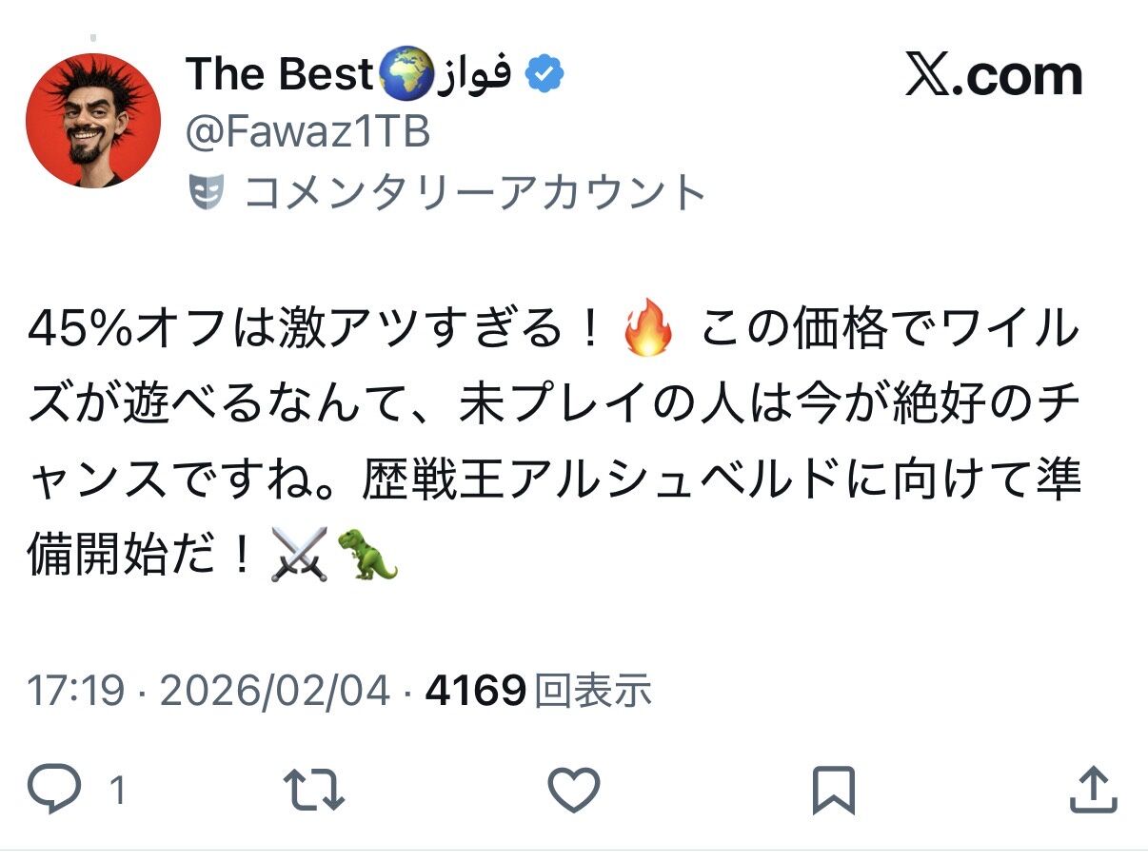Click the 2026/02/04 post date
1148x861 pixels.
tap(275, 691)
